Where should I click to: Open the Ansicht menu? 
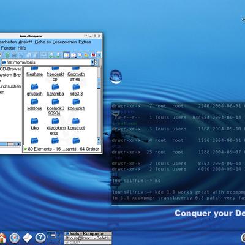pyautogui.click(x=26, y=42)
